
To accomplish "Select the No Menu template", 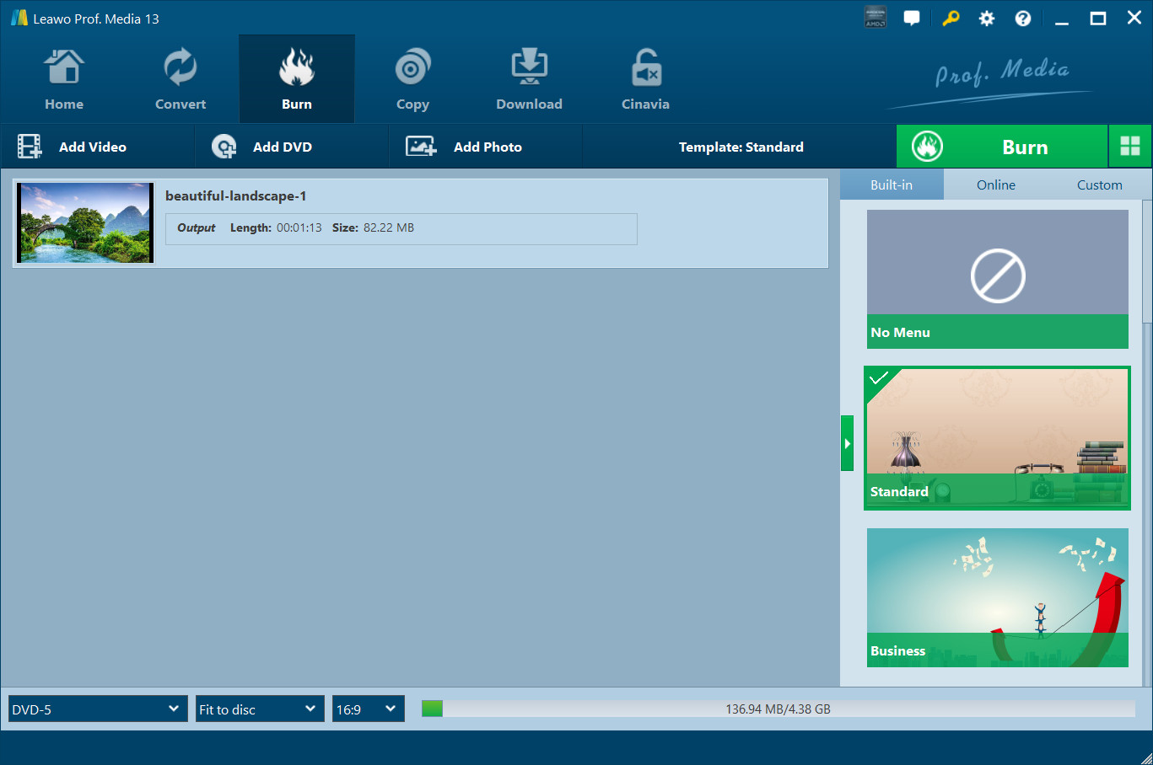I will tap(997, 279).
